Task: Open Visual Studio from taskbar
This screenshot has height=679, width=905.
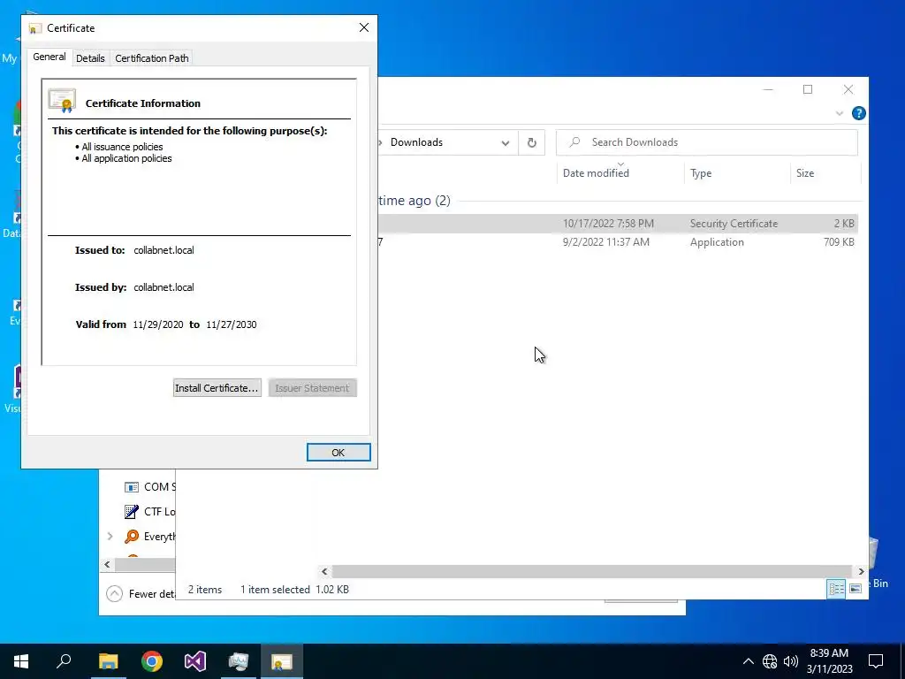Action: [x=195, y=661]
